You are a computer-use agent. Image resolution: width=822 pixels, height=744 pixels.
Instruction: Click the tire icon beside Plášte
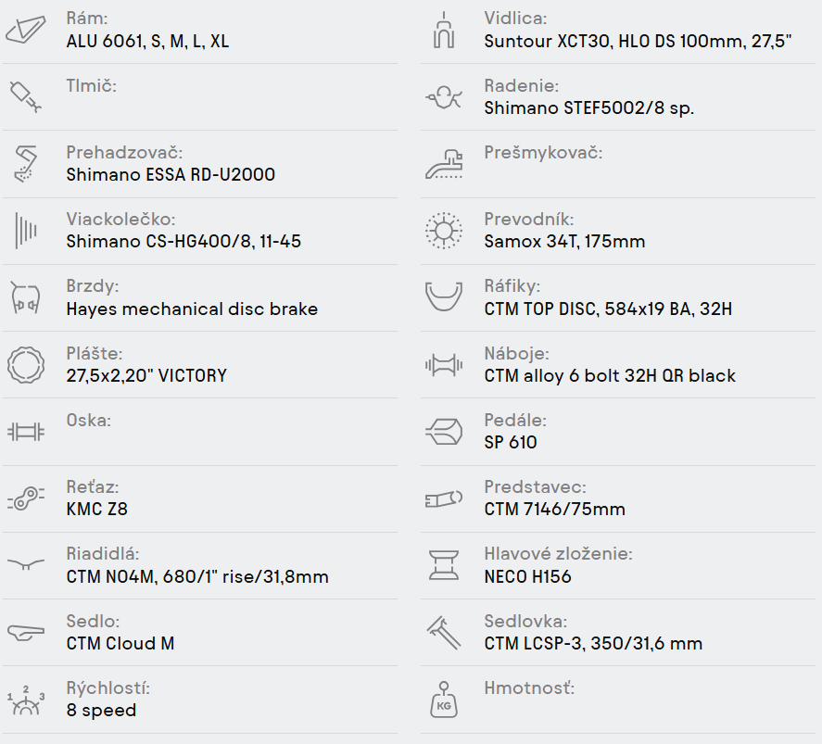26,365
